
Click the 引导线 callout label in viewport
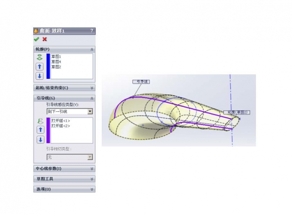point(141,82)
